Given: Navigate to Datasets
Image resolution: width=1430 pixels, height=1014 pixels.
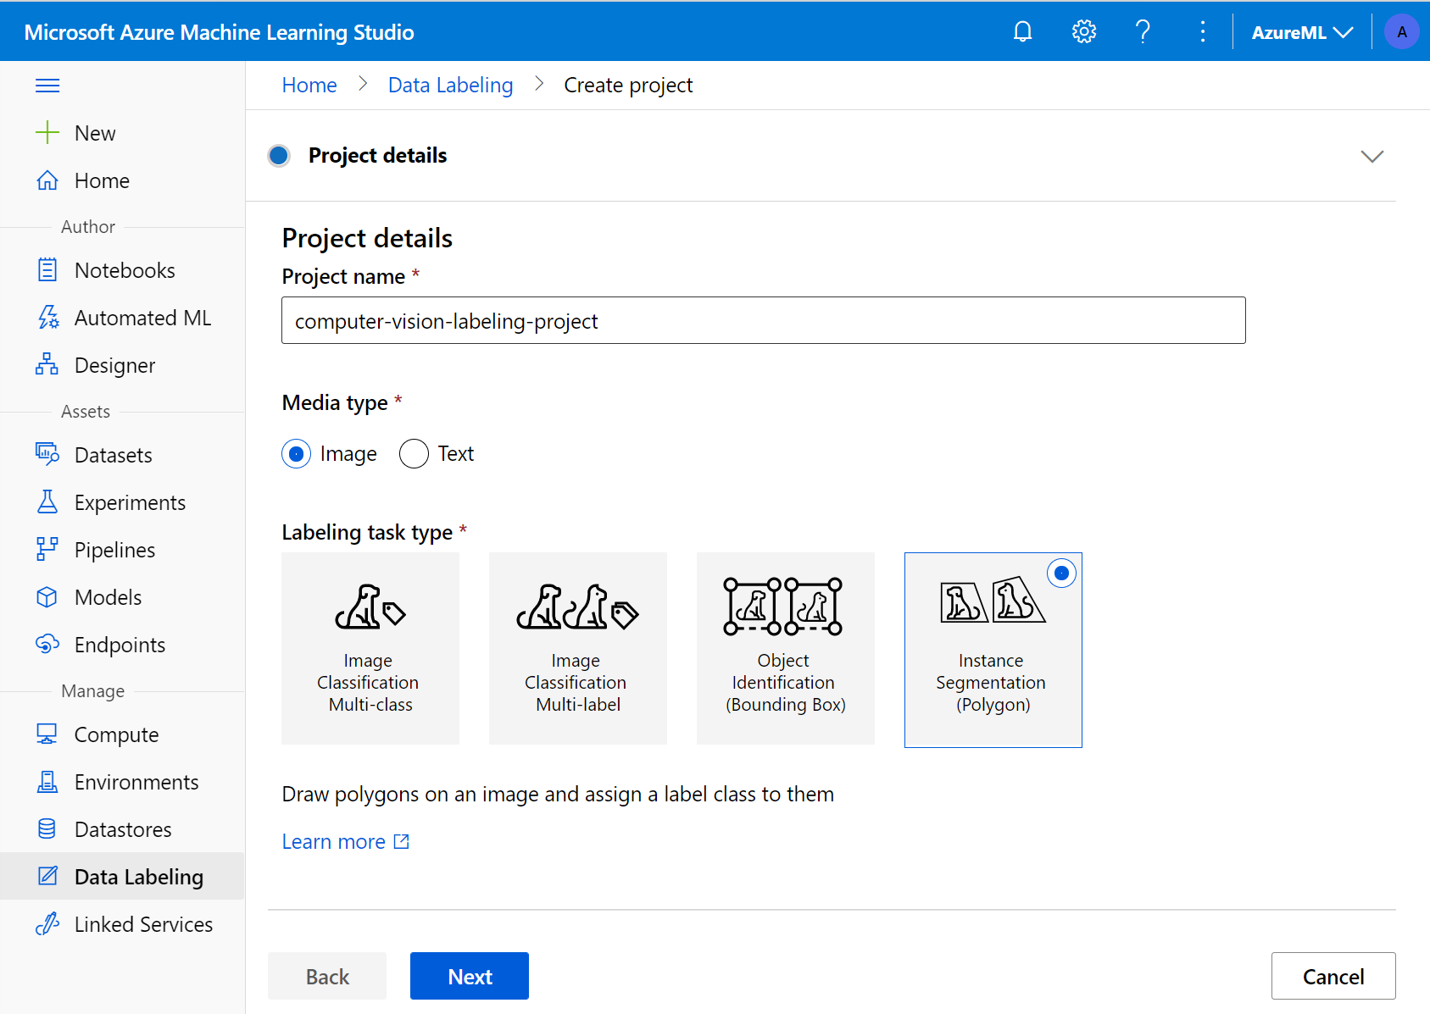Looking at the screenshot, I should coord(114,455).
